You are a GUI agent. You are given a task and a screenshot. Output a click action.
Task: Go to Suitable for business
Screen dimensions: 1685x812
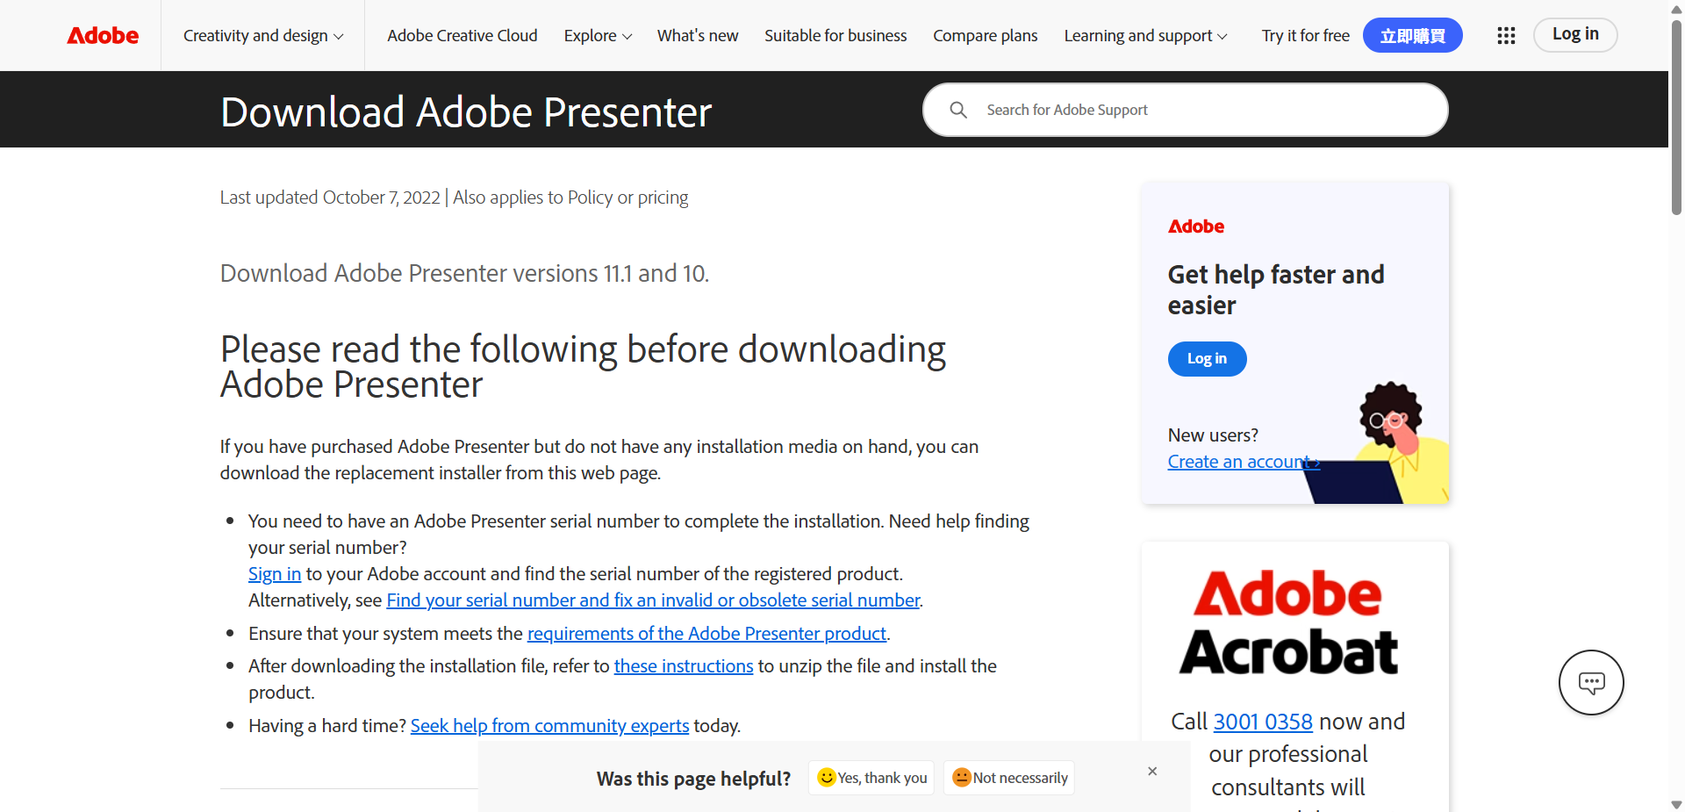835,35
